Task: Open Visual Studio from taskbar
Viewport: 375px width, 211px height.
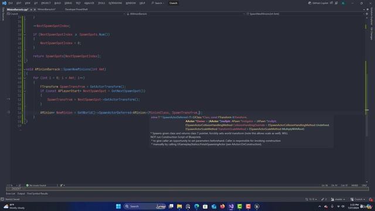Action: coord(231,206)
